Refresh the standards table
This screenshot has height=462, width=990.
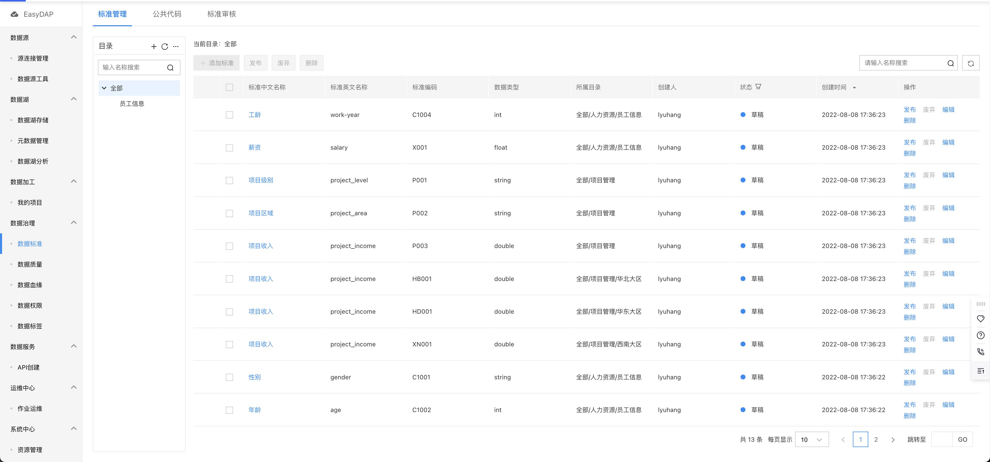(x=970, y=63)
